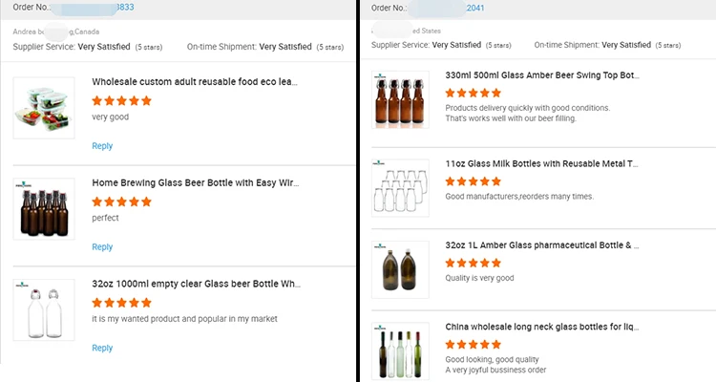This screenshot has height=382, width=716.
Task: Open "Home Brewing Glass Beer Bottle" title
Action: 195,182
